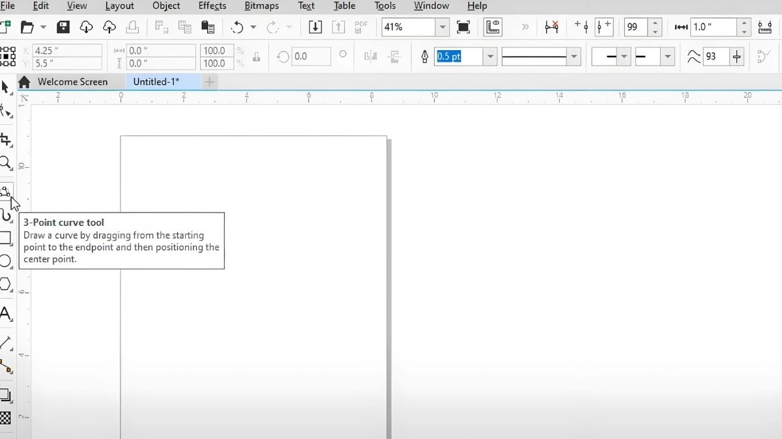The width and height of the screenshot is (782, 439).
Task: Toggle the snap off button
Action: click(551, 27)
